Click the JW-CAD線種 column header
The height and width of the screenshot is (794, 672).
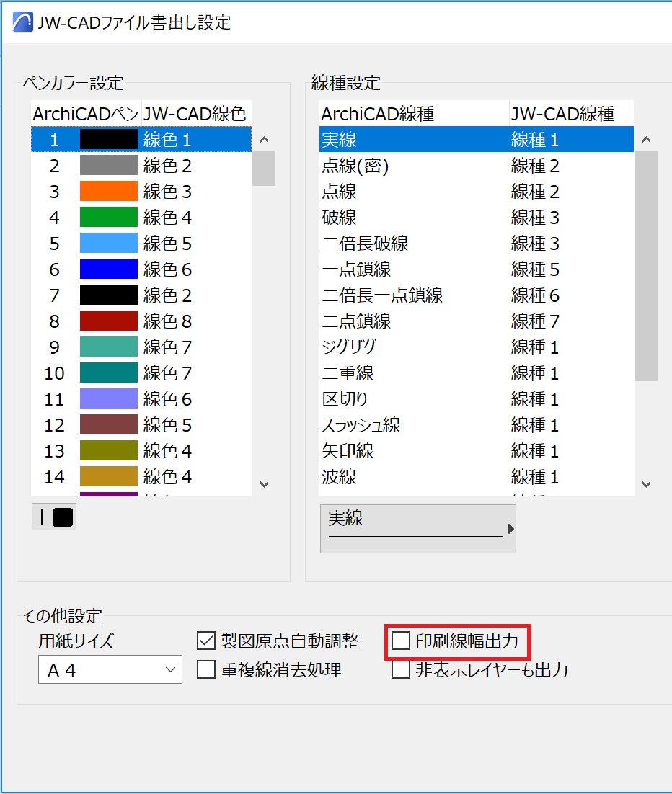[x=572, y=113]
